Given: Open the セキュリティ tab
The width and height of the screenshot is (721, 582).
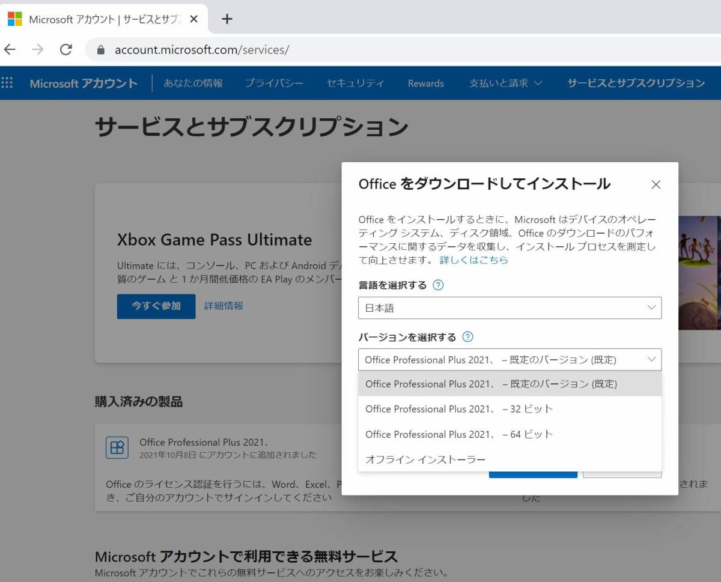Looking at the screenshot, I should [355, 83].
